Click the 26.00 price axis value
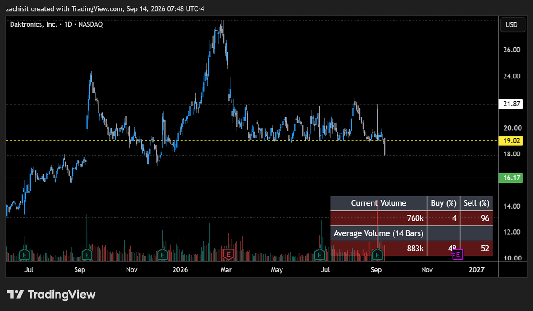The image size is (533, 311). 511,50
